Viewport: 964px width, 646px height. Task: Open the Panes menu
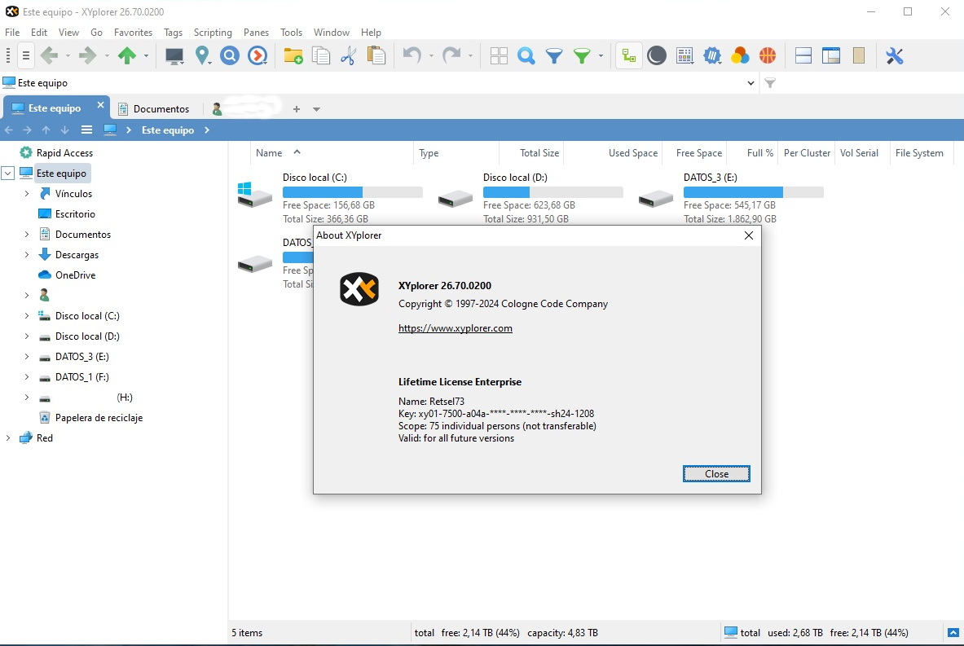[256, 32]
